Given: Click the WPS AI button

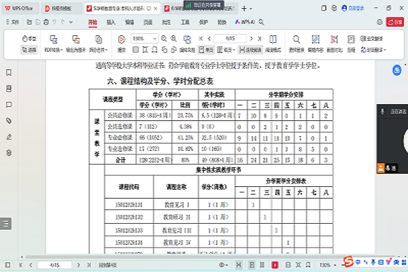Looking at the screenshot, I should pyautogui.click(x=242, y=22).
